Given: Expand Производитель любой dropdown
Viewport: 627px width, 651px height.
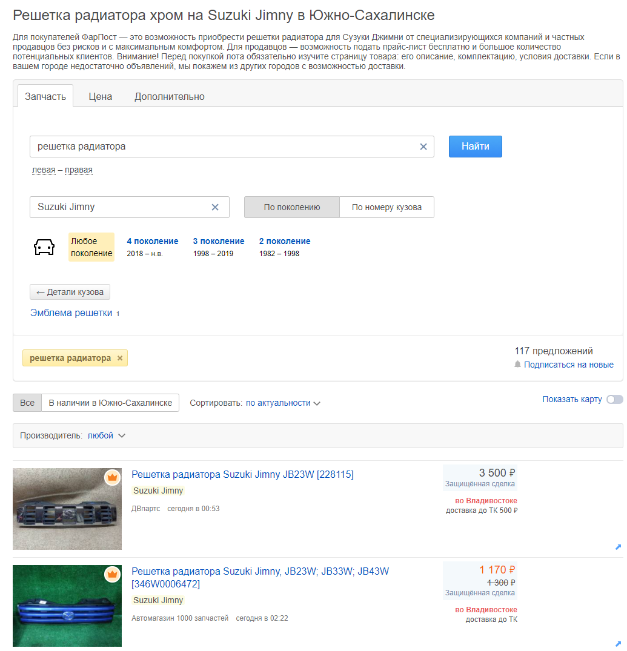Looking at the screenshot, I should point(106,435).
